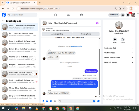This screenshot has height=111, width=139.
Task: Click More options button
Action: click(86, 34)
